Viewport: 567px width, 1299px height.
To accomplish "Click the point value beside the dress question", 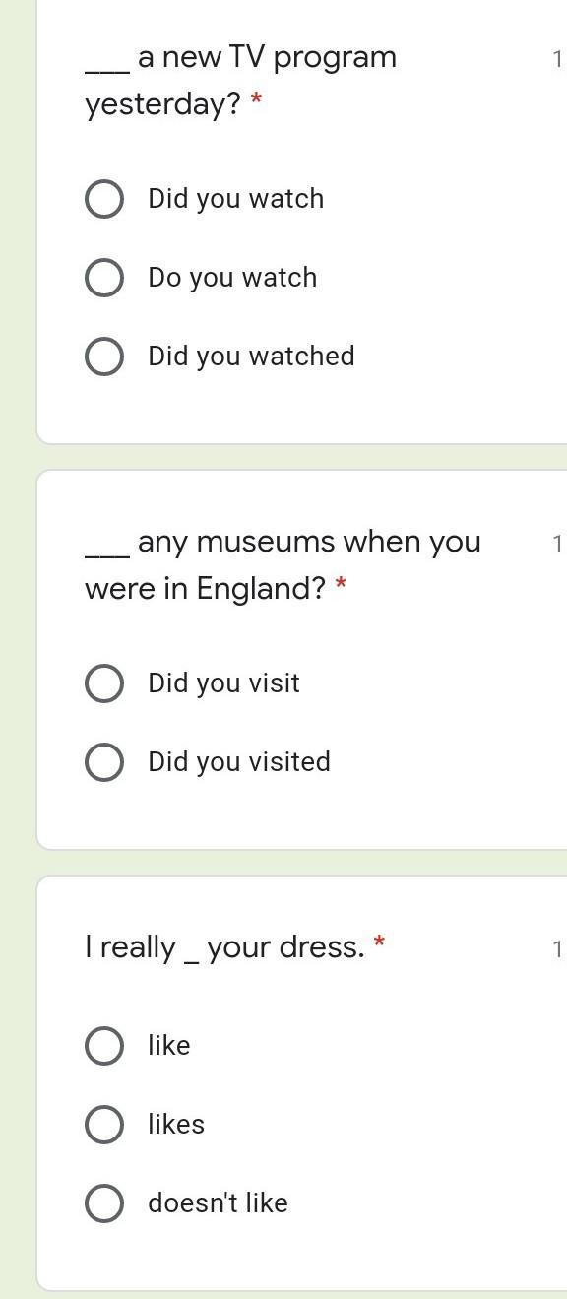I will tap(557, 949).
